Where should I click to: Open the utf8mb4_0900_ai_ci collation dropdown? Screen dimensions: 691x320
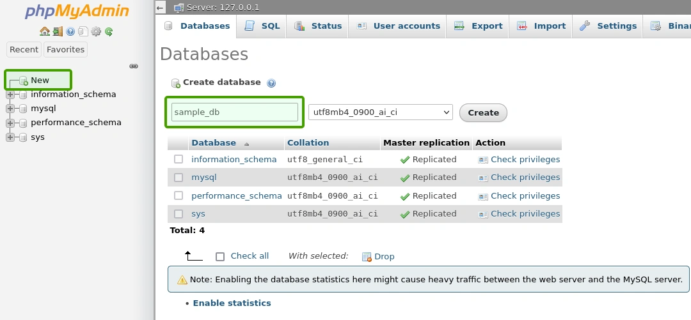pyautogui.click(x=381, y=112)
